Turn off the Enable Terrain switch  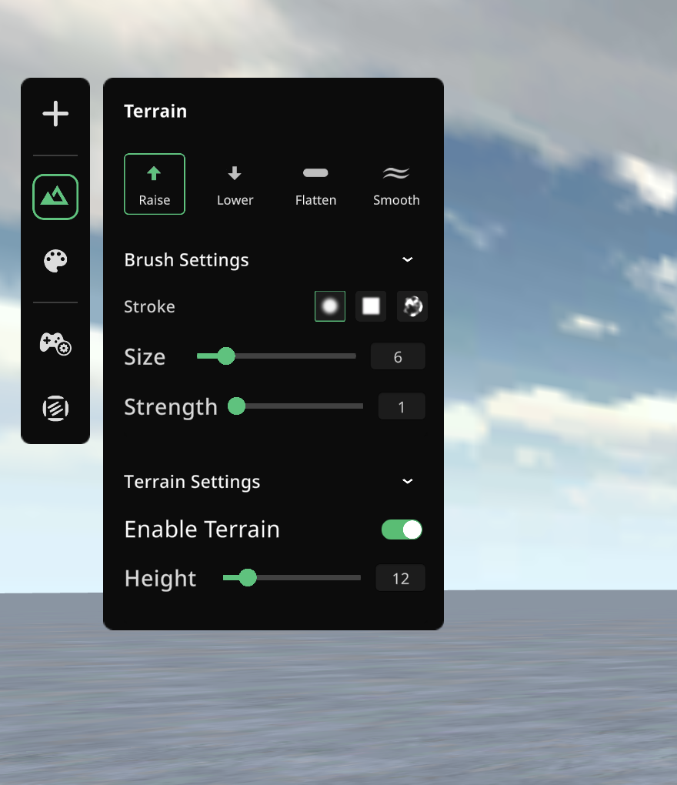point(402,529)
